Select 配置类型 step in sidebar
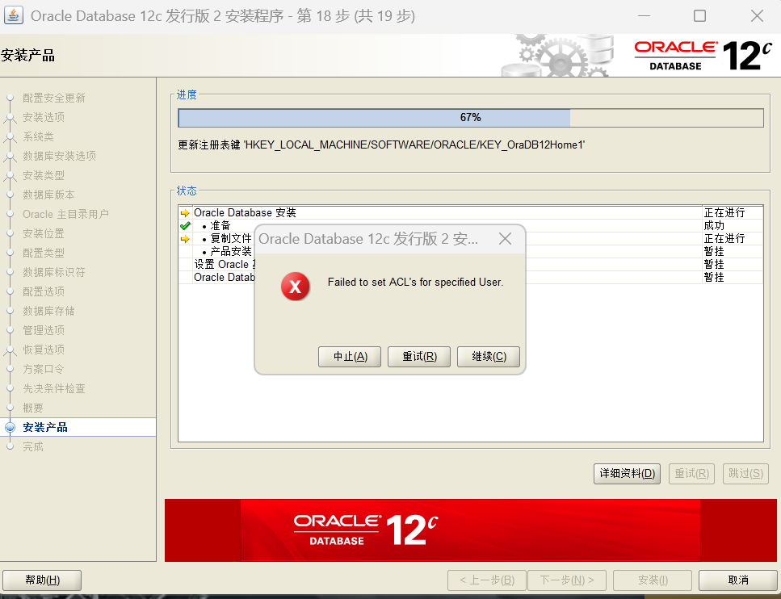The height and width of the screenshot is (599, 781). (x=44, y=253)
